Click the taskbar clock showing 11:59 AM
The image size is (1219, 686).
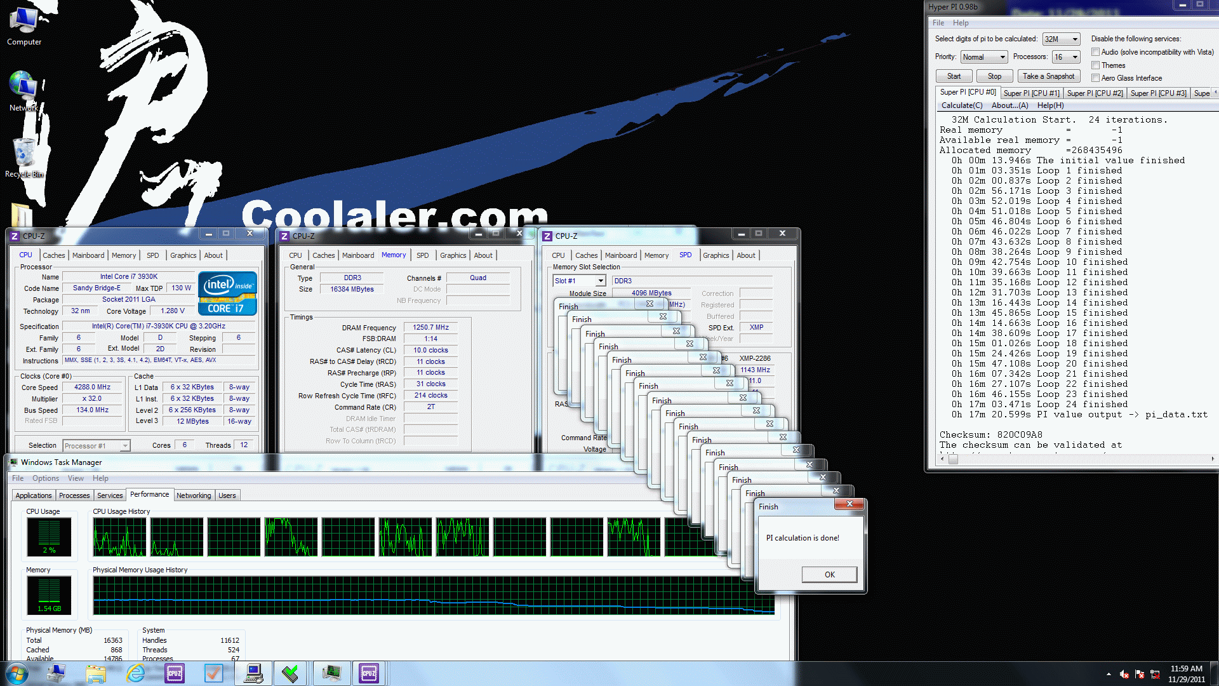click(1186, 674)
